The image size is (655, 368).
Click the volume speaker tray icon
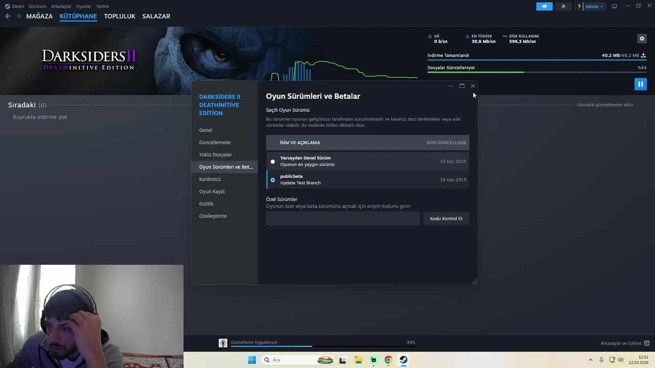[x=620, y=360]
